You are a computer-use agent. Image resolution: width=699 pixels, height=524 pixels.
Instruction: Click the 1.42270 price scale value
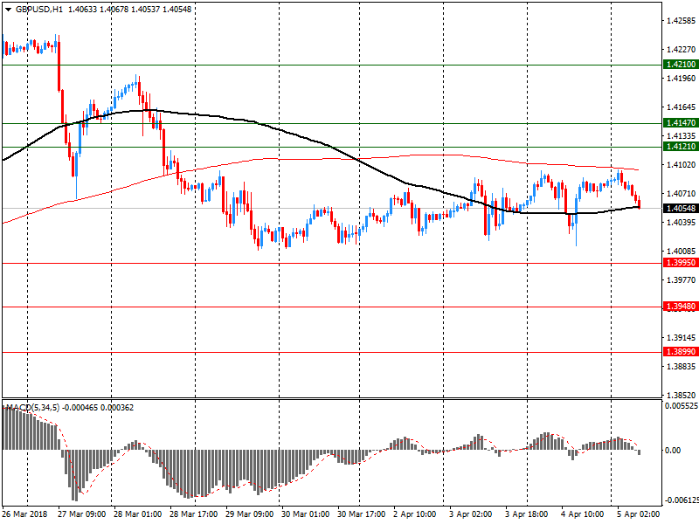coord(682,49)
